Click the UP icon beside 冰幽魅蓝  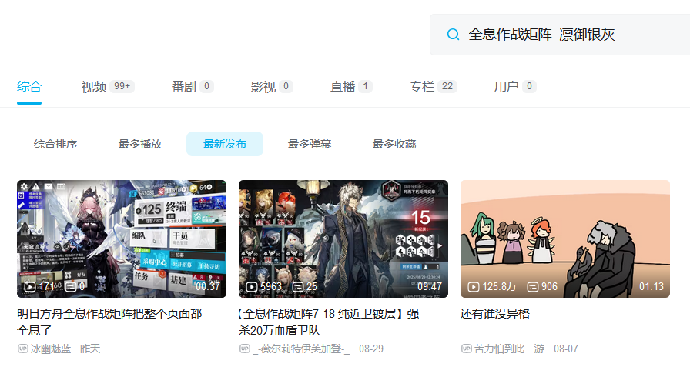[x=23, y=349]
